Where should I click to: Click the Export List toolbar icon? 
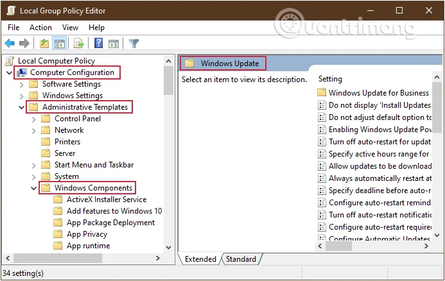[78, 44]
